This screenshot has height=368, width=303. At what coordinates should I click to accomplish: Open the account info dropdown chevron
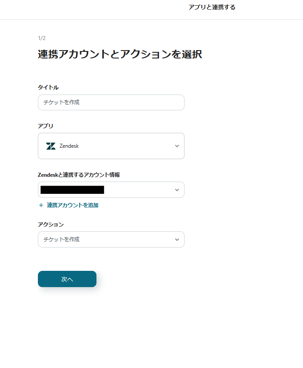[177, 190]
